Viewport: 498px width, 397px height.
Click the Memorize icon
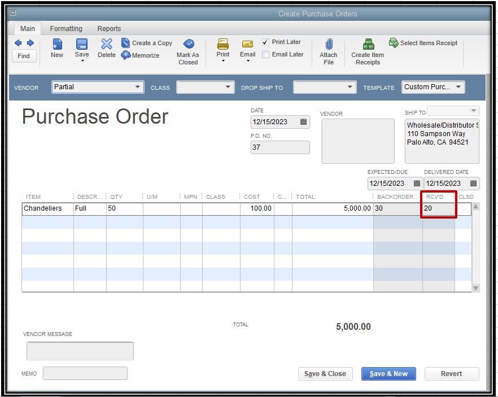pos(126,55)
